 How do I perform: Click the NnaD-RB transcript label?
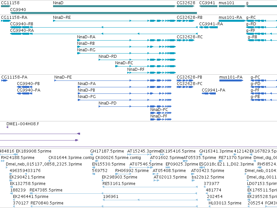(x=86, y=43)
